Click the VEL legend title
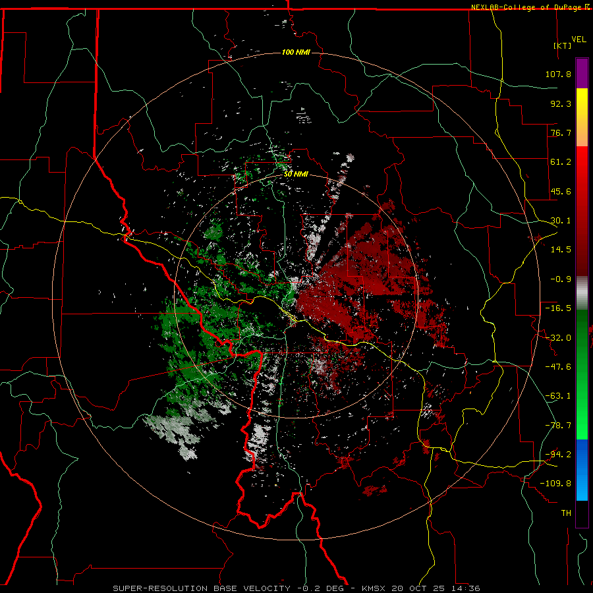The image size is (593, 593). tap(579, 40)
